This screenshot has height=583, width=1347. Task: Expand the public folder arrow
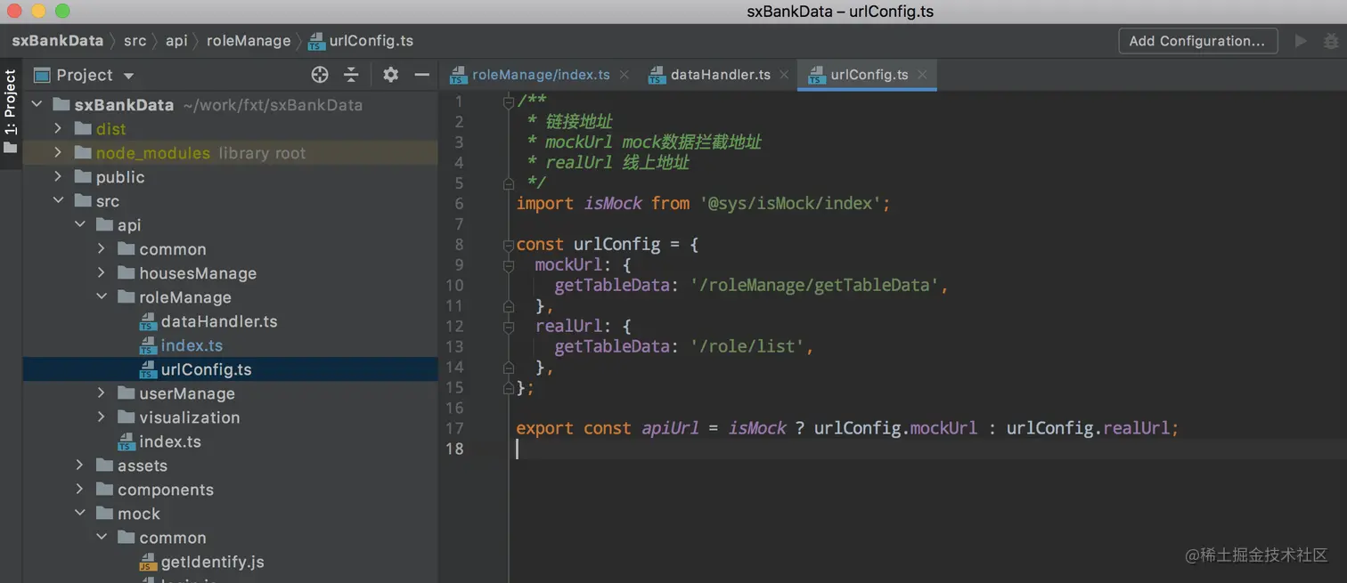pos(58,177)
